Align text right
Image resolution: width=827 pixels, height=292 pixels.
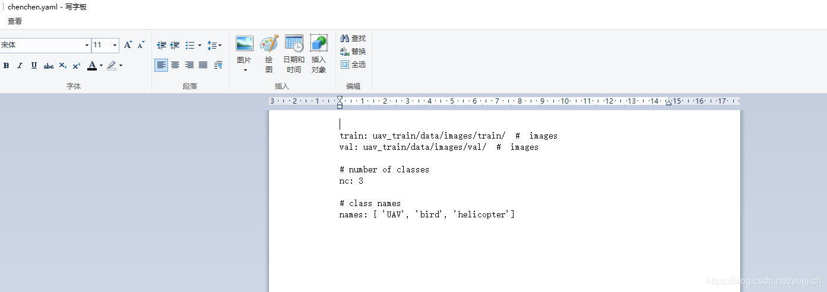pyautogui.click(x=189, y=65)
